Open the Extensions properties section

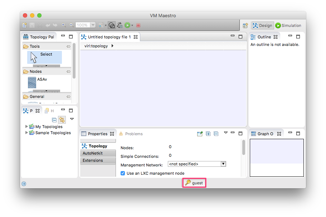[98, 160]
